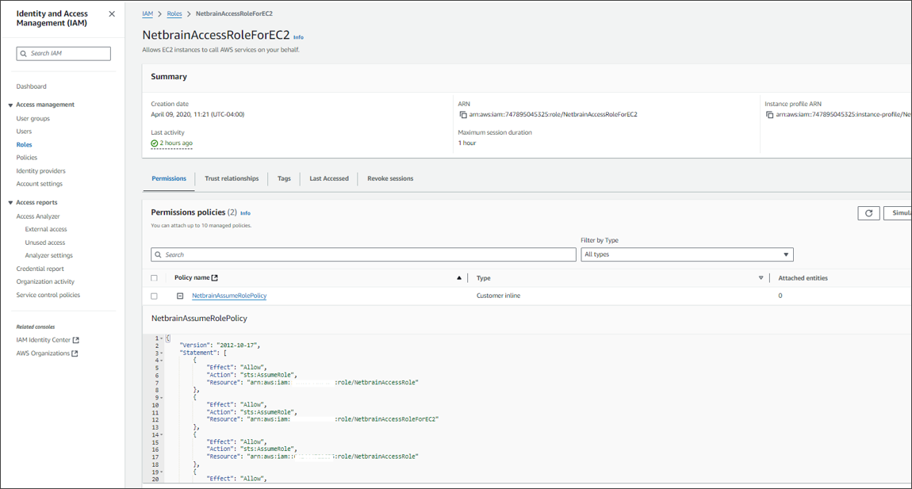The width and height of the screenshot is (912, 489).
Task: Open the NetbrainAssumeRolePolicy link
Action: pos(229,296)
